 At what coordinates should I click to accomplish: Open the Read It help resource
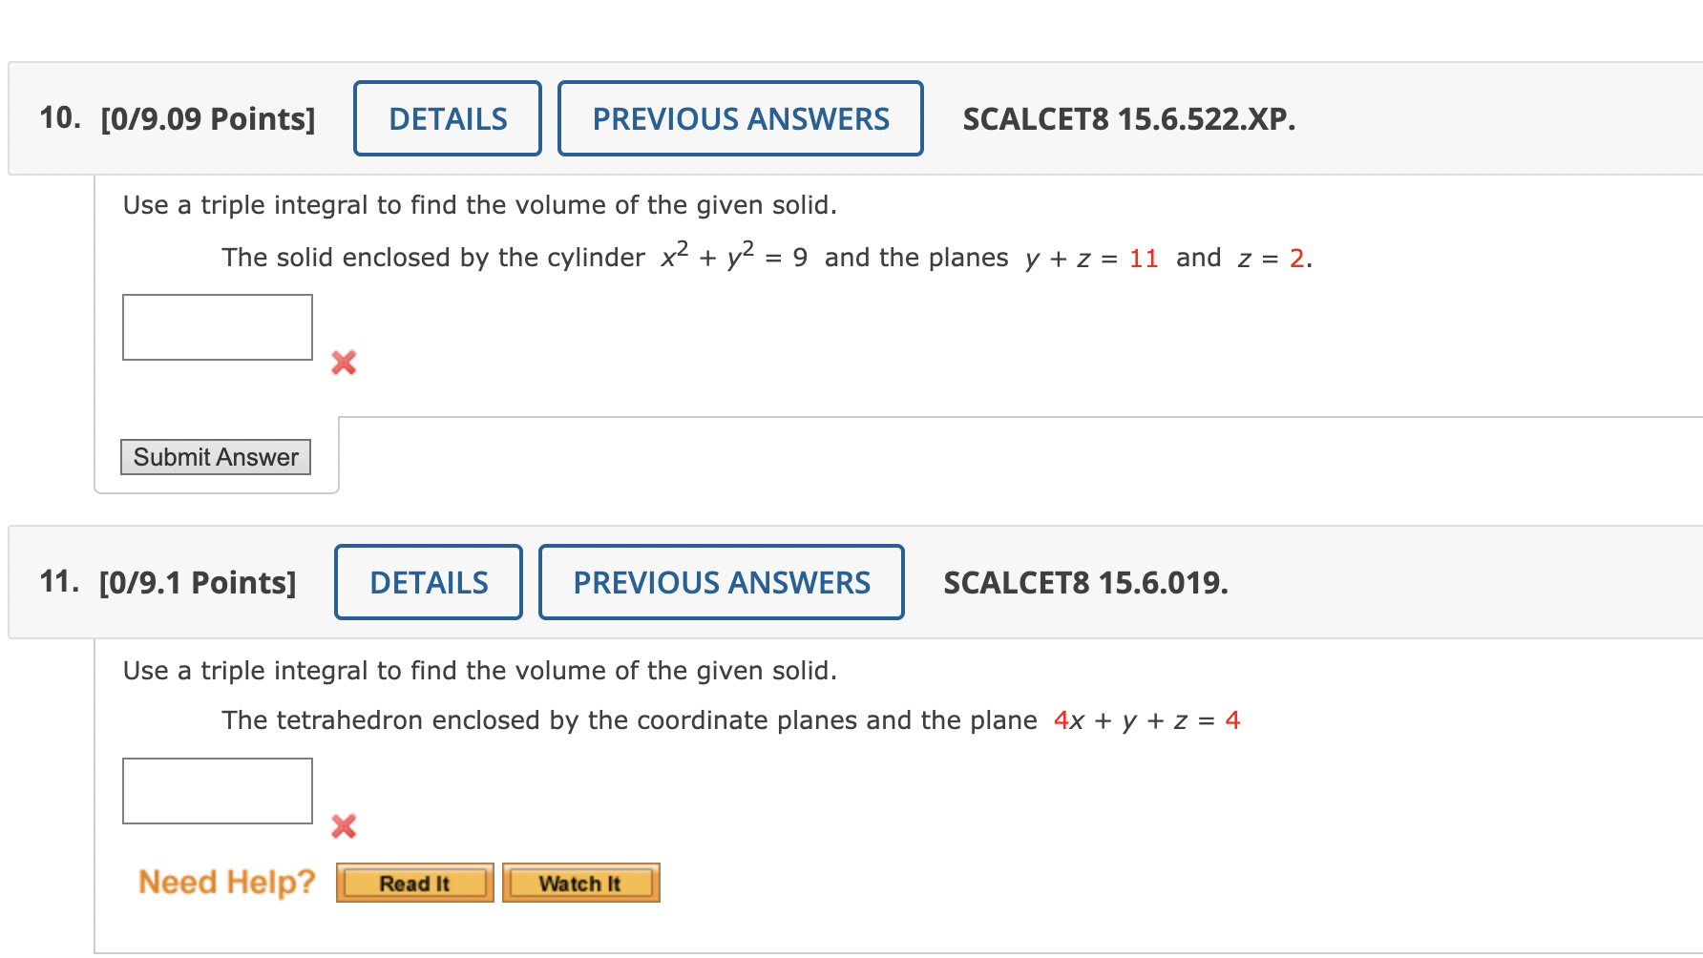coord(414,883)
